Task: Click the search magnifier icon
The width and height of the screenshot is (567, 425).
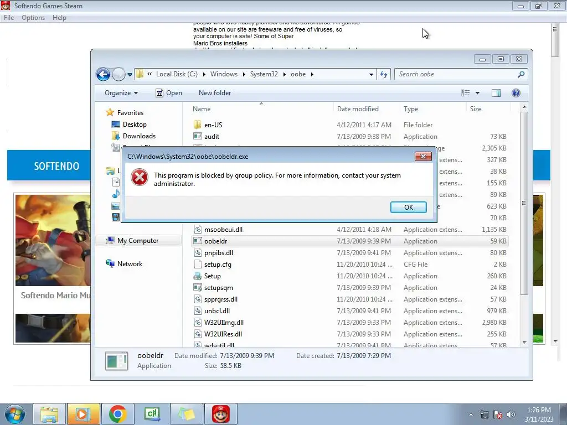Action: tap(521, 74)
